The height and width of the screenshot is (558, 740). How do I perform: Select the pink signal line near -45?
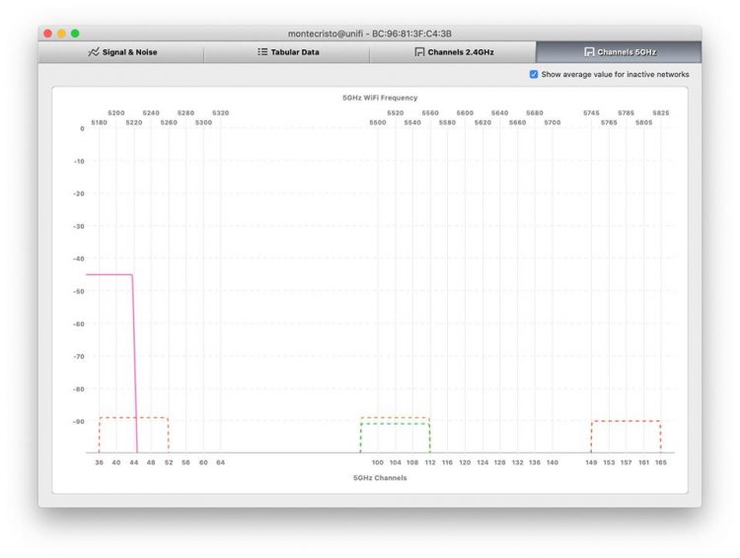coord(109,275)
